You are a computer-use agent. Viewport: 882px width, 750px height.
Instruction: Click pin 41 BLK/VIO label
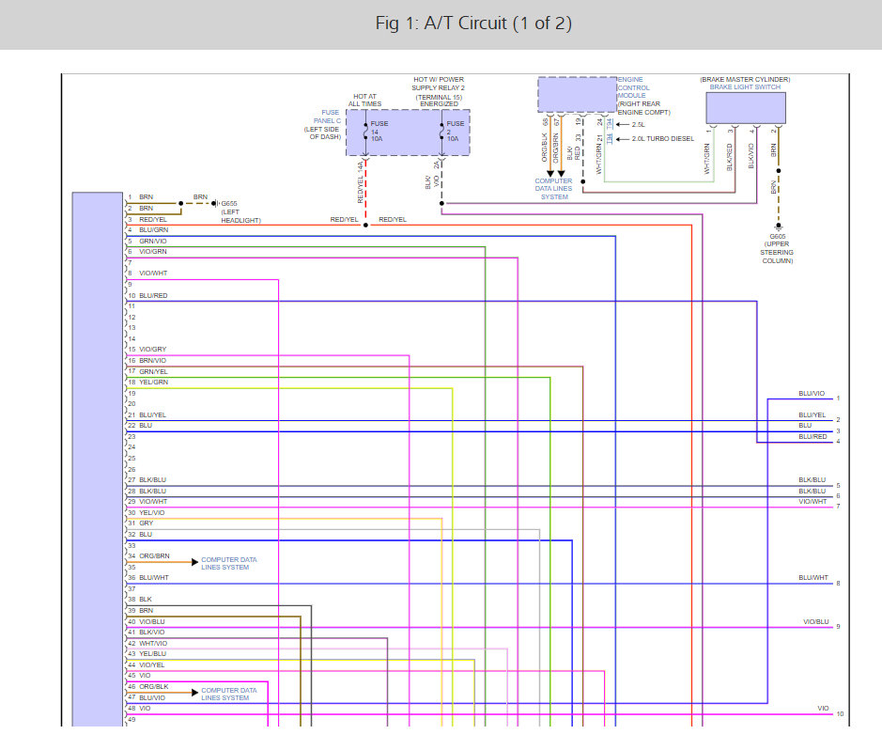tap(152, 632)
